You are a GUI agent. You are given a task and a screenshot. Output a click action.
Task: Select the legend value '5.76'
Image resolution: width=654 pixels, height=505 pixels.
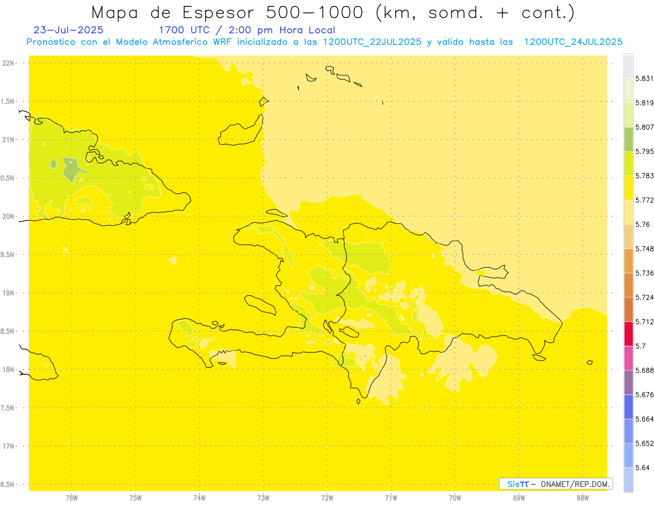643,224
